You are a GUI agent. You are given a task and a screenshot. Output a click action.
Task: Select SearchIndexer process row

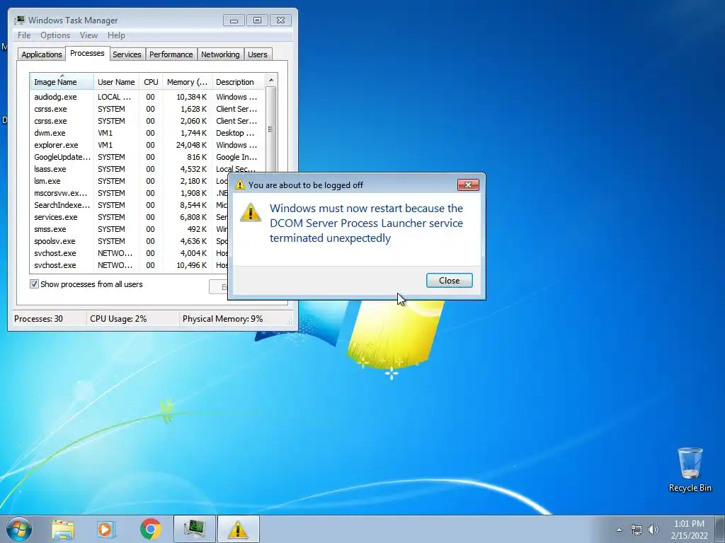click(x=129, y=205)
